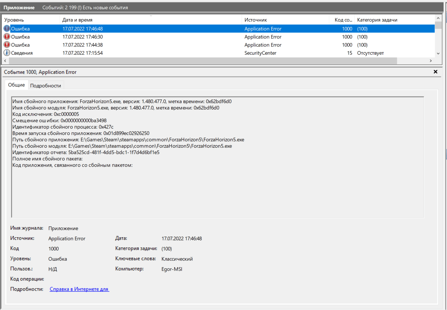Click the faulting application name line
The image size is (447, 310).
pyautogui.click(x=122, y=101)
